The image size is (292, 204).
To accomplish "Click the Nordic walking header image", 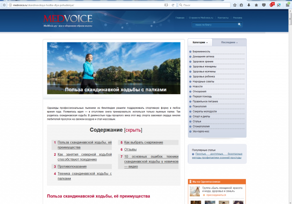I will click(x=114, y=68).
